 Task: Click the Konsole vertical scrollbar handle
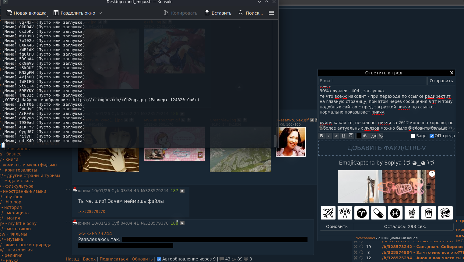point(275,141)
